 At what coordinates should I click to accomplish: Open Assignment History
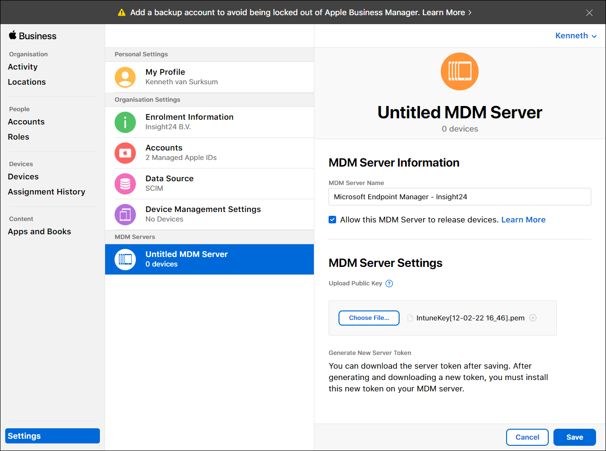(46, 192)
